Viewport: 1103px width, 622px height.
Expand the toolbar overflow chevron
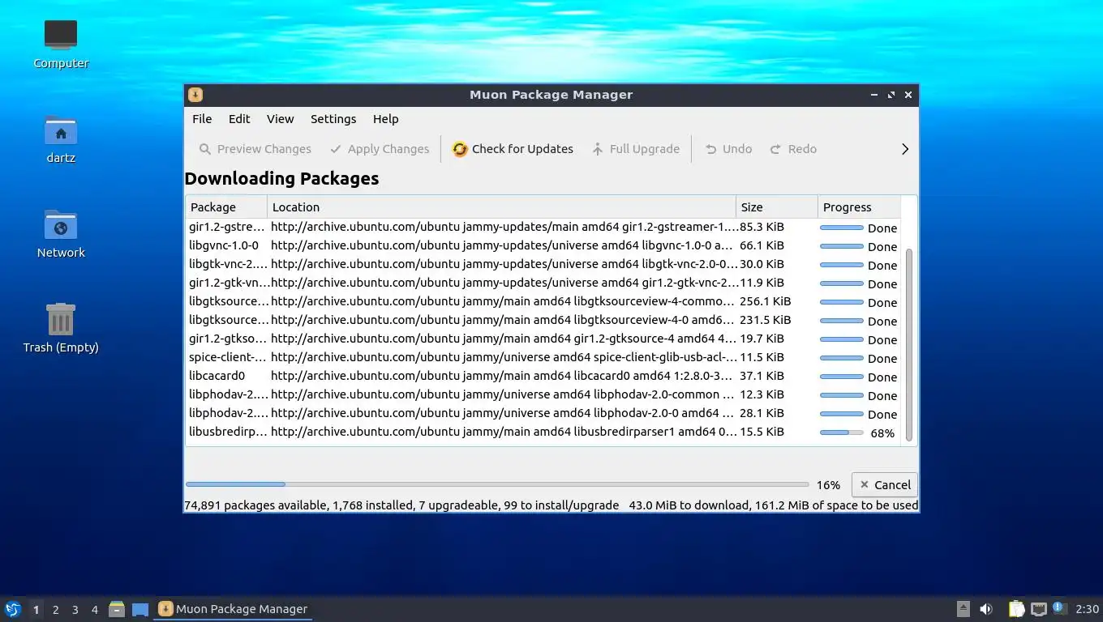click(905, 149)
